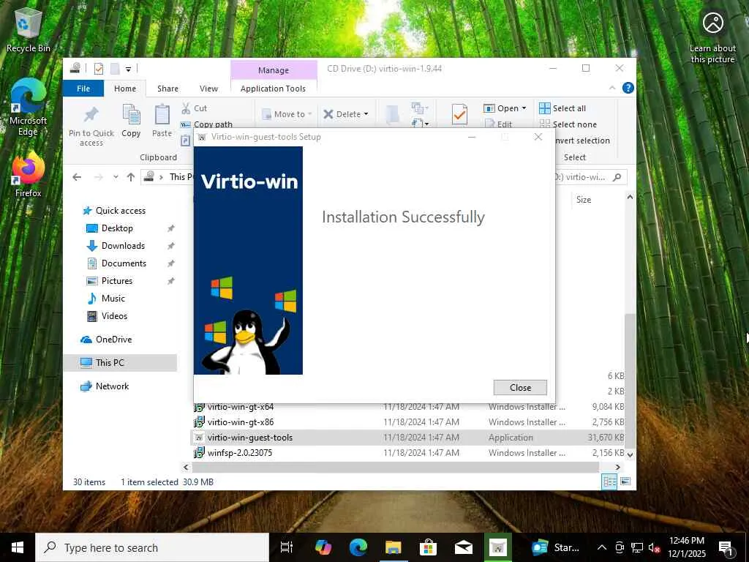Switch to Large icons view icon
749x562 pixels.
625,482
